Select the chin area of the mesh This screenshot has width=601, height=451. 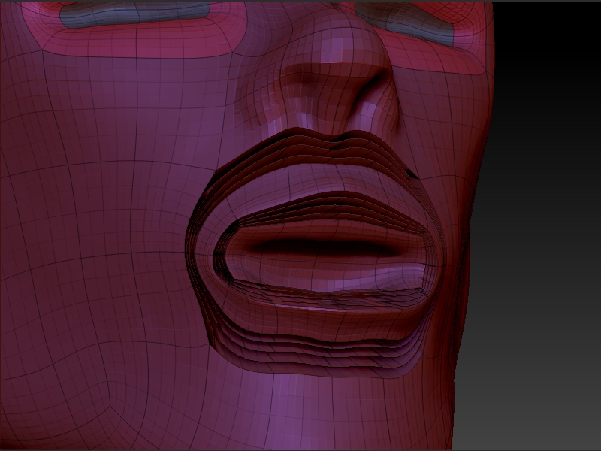316,398
